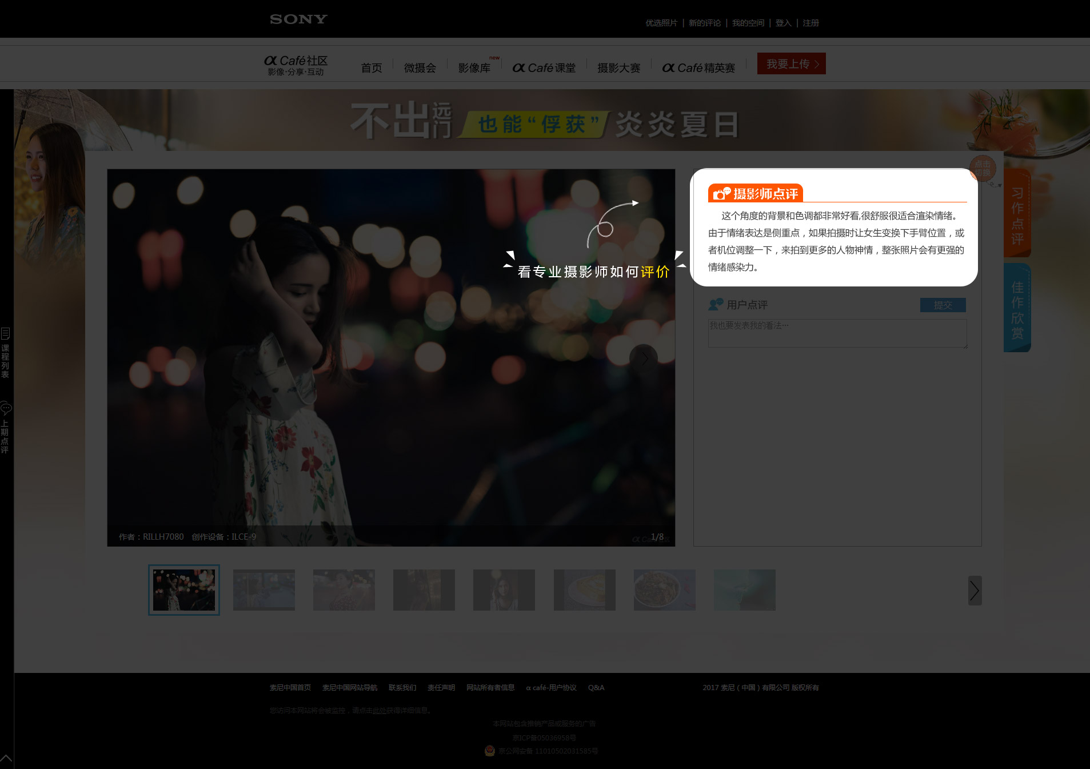Click the scroll-to-top arrow icon

click(x=6, y=758)
